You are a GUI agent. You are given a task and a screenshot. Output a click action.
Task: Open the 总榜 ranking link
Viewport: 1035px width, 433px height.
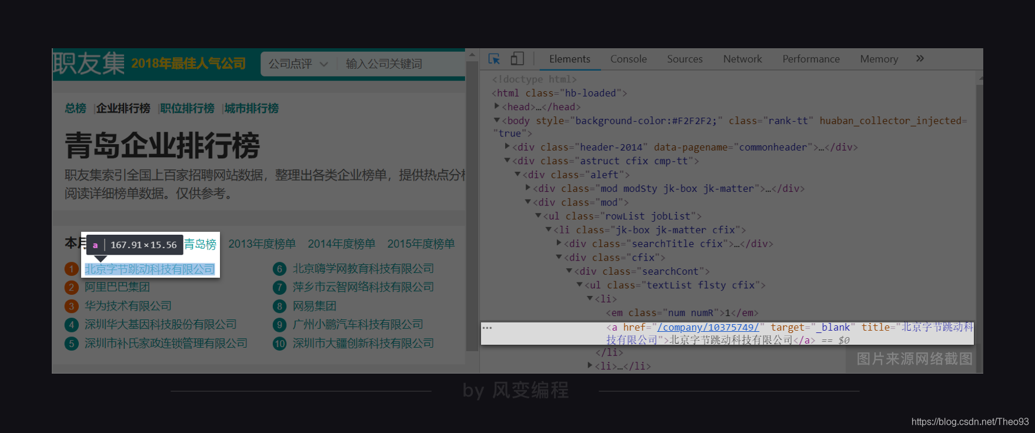click(x=75, y=108)
